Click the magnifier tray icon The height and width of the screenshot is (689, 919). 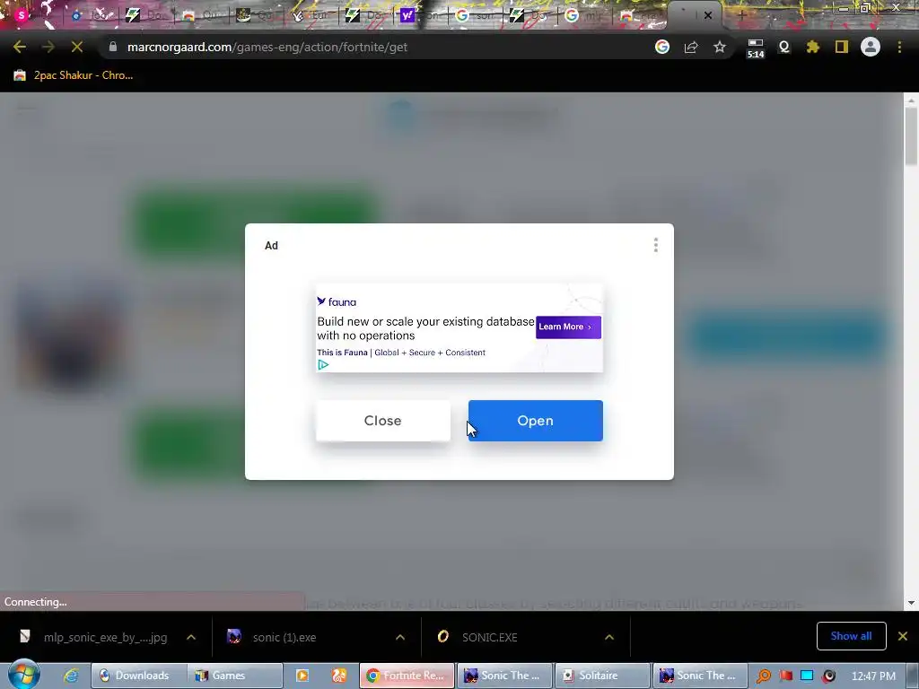763,676
